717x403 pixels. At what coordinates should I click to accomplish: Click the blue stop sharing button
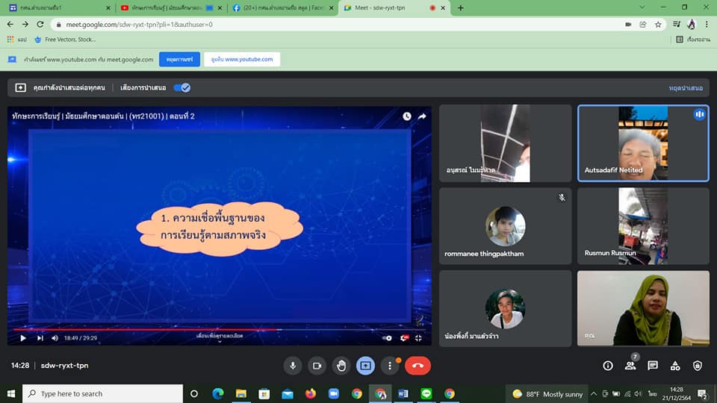tap(179, 59)
